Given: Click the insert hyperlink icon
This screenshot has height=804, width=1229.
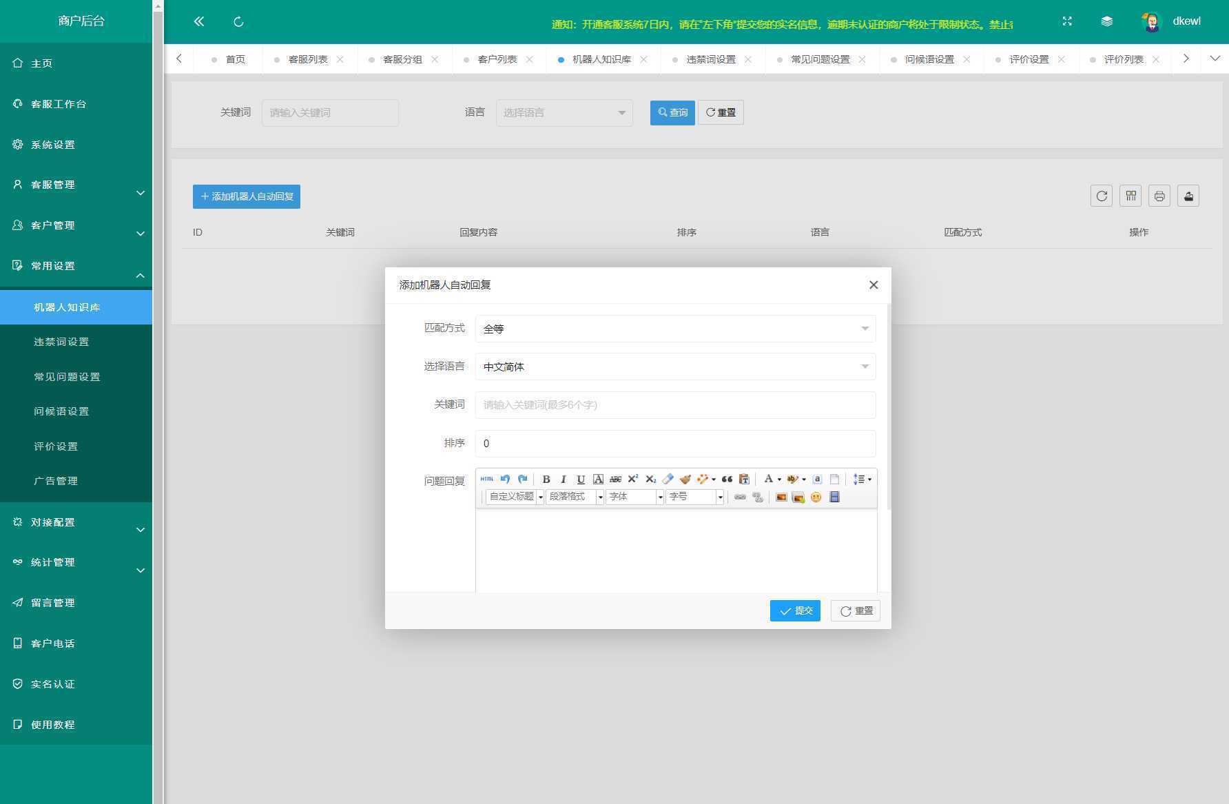Looking at the screenshot, I should pos(740,497).
